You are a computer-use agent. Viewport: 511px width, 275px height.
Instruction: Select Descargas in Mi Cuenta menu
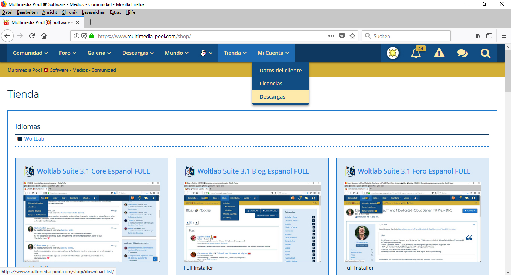(272, 97)
